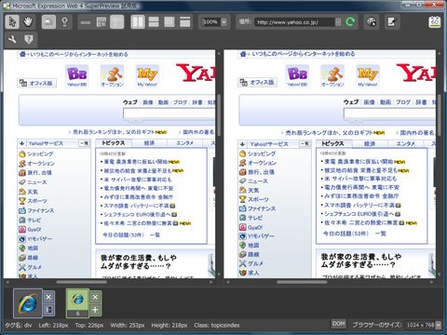The height and width of the screenshot is (335, 447).
Task: Open options via wrench icon
Action: [12, 39]
